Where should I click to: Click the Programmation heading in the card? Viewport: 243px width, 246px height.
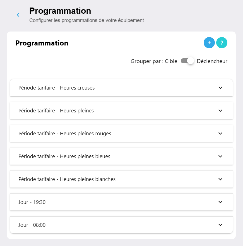tap(42, 43)
